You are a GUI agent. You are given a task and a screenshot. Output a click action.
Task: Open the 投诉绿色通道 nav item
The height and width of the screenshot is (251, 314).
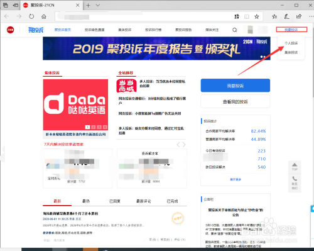coord(94,30)
